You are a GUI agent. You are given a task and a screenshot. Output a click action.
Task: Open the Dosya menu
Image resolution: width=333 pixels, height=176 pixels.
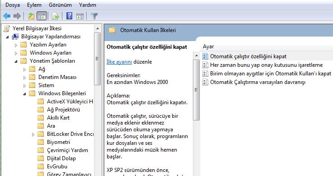click(x=13, y=5)
